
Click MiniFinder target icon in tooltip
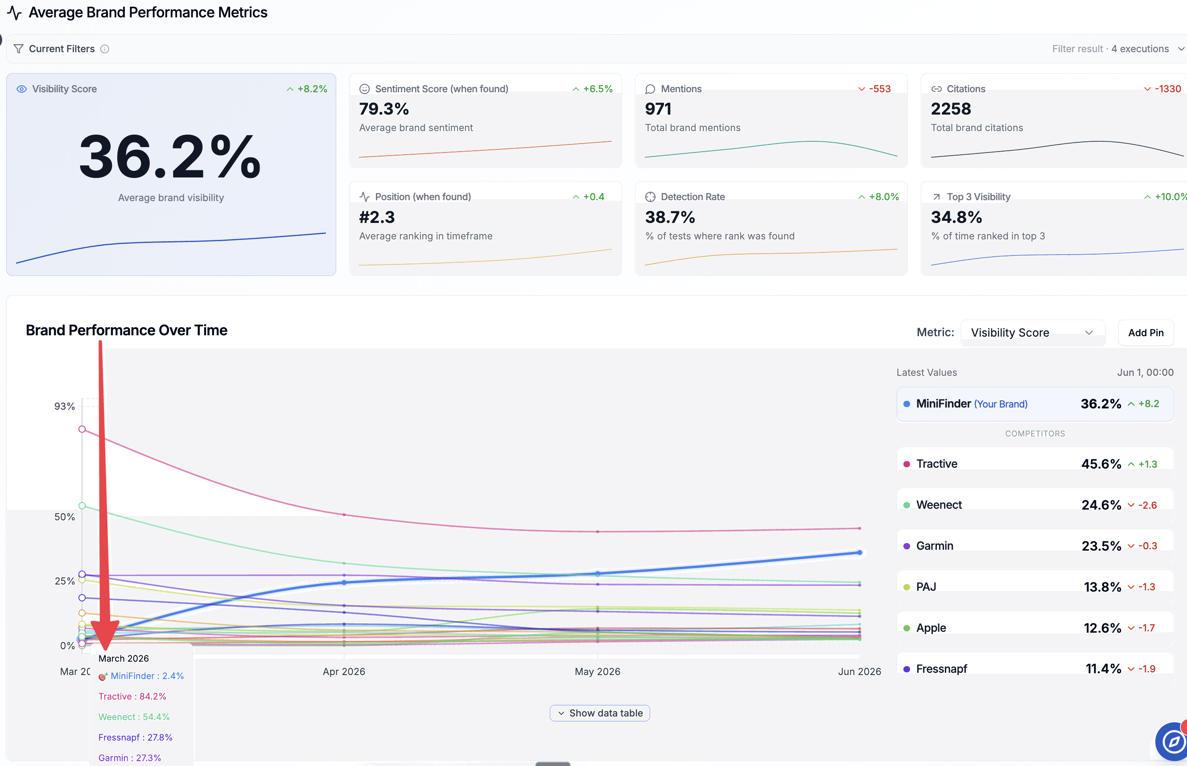(x=103, y=676)
